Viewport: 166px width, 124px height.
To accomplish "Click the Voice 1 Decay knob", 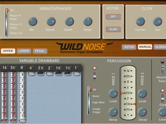I will tap(113, 112).
